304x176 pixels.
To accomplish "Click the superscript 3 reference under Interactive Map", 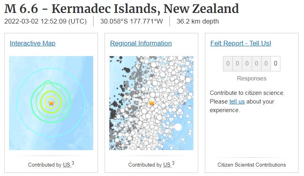I will point(73,163).
